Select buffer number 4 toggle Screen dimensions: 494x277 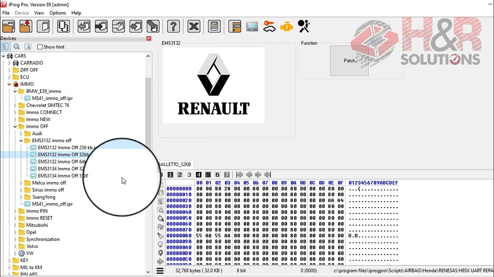click(198, 175)
